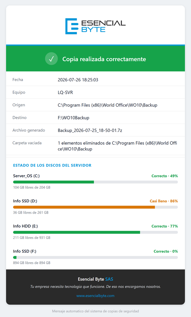Screen dimensions: 191x317
Task: Select the Origen path ending 'WO10\Backup'
Action: 108,105
